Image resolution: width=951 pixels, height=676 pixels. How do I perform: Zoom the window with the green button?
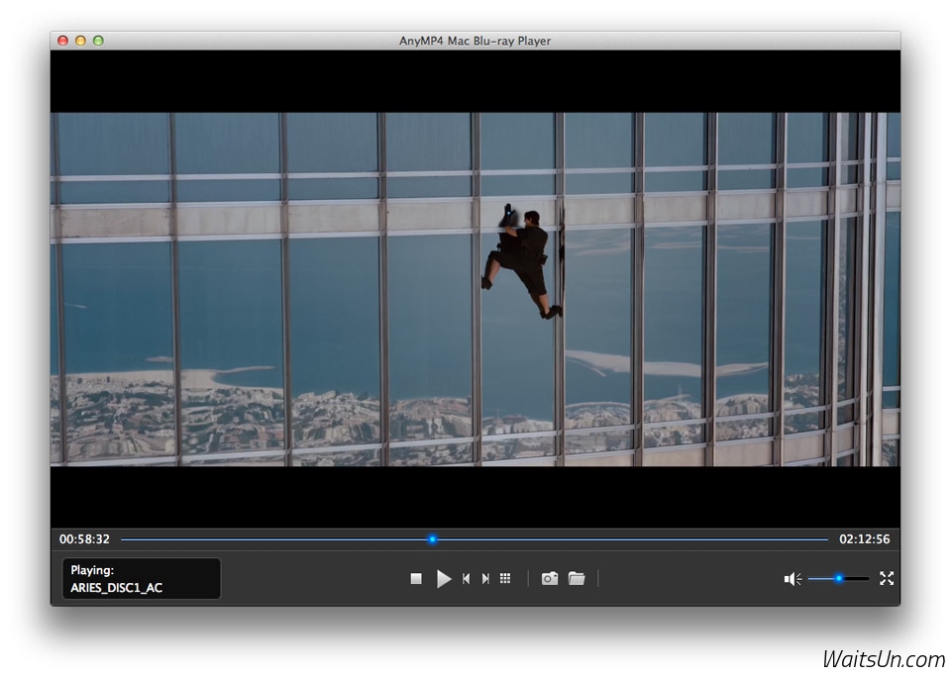click(98, 41)
